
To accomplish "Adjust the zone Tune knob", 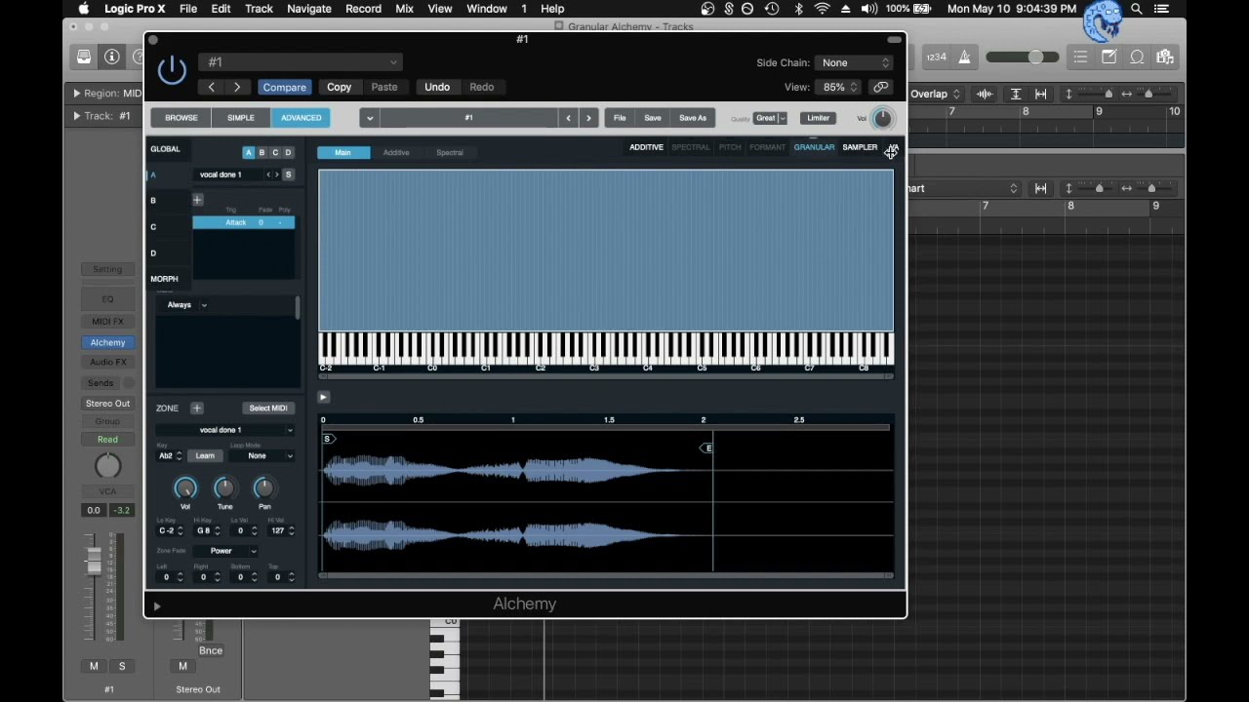I will 224,488.
